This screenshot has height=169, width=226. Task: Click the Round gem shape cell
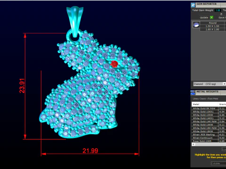212,23
